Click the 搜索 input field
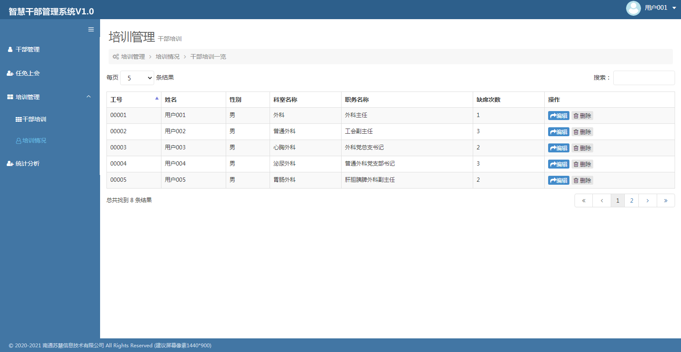Image resolution: width=681 pixels, height=352 pixels. coord(644,78)
